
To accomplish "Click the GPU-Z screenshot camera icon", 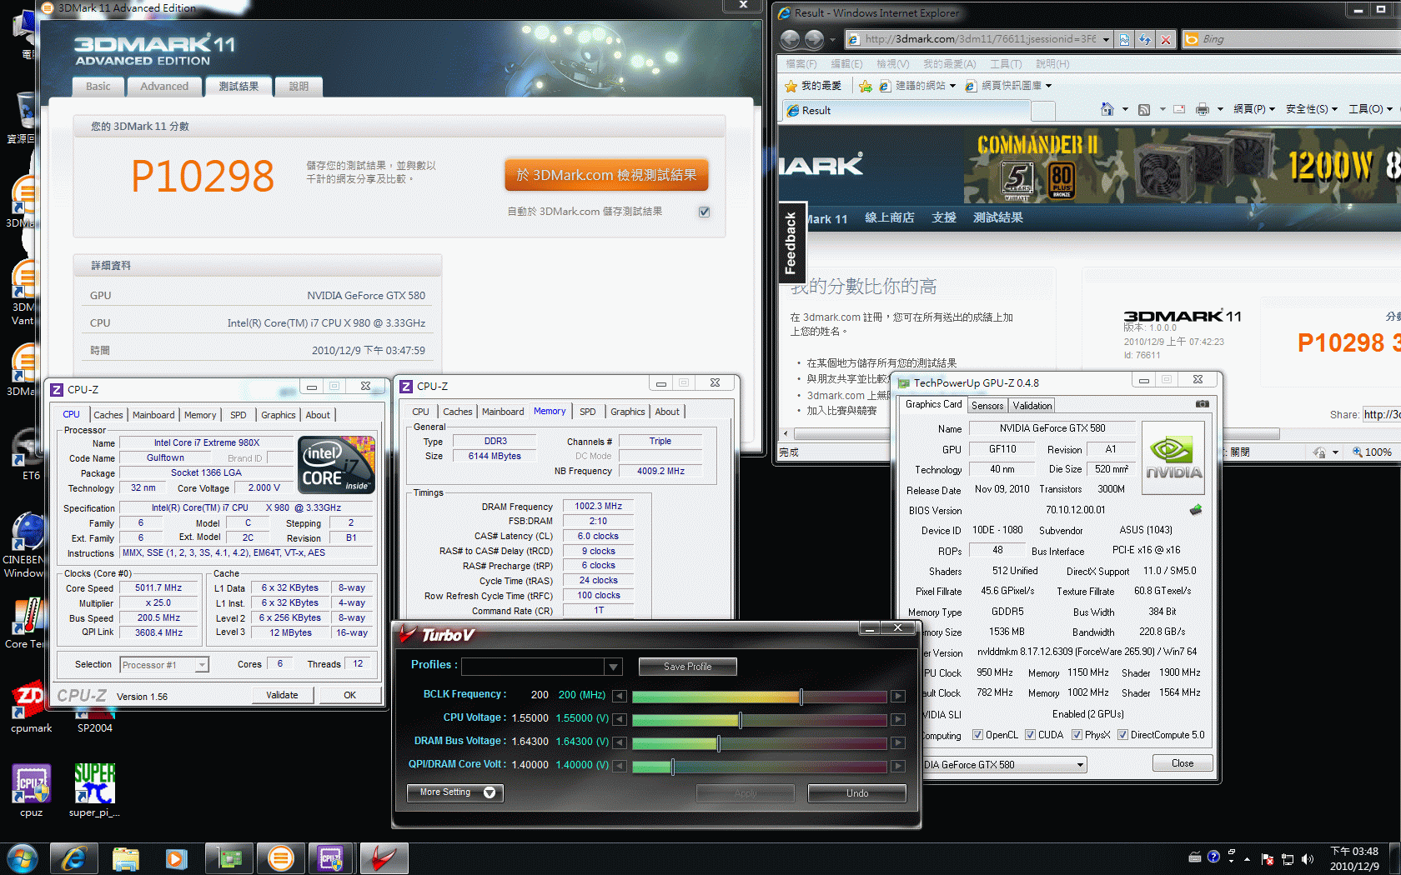I will 1202,404.
